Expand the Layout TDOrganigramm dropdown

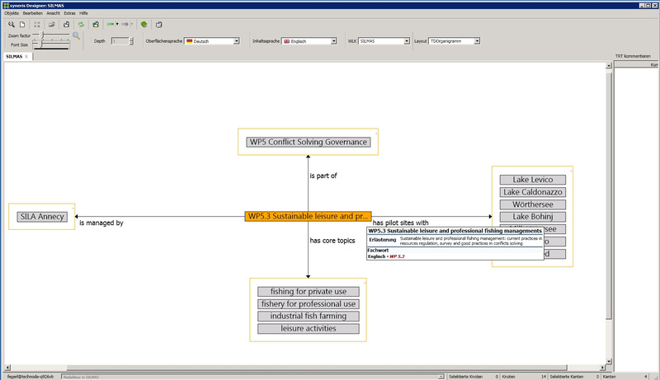click(x=479, y=40)
